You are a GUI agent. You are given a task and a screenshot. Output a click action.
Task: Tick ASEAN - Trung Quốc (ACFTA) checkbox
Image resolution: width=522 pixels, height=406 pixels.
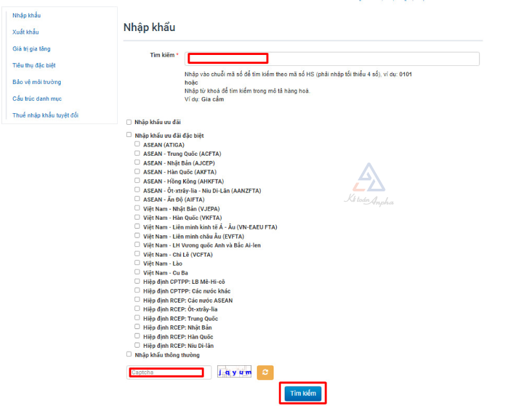pos(137,154)
